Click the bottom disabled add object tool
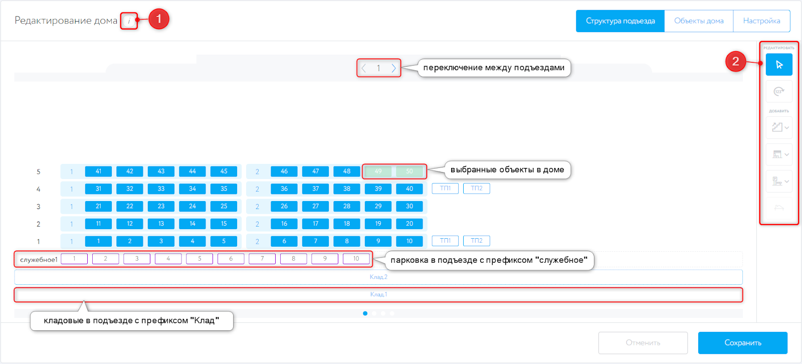 coord(779,208)
